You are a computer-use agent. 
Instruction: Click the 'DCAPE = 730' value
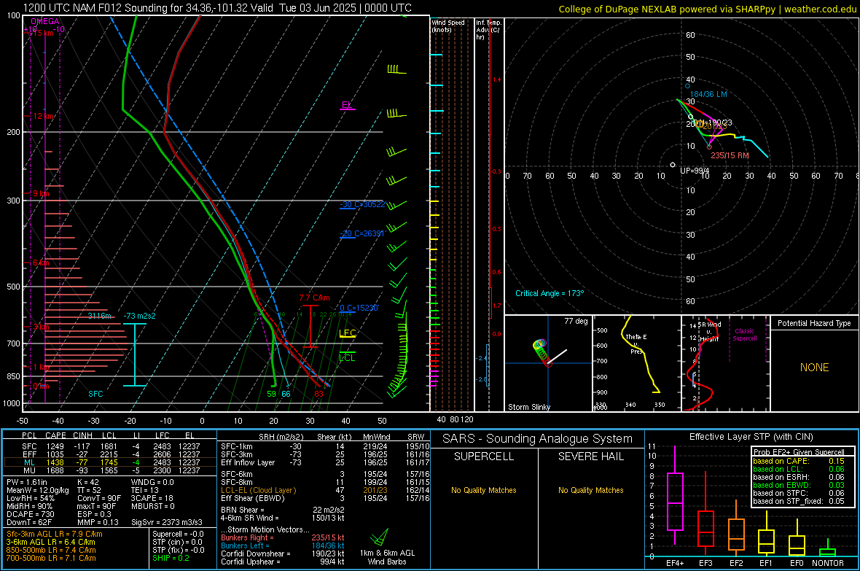click(30, 514)
